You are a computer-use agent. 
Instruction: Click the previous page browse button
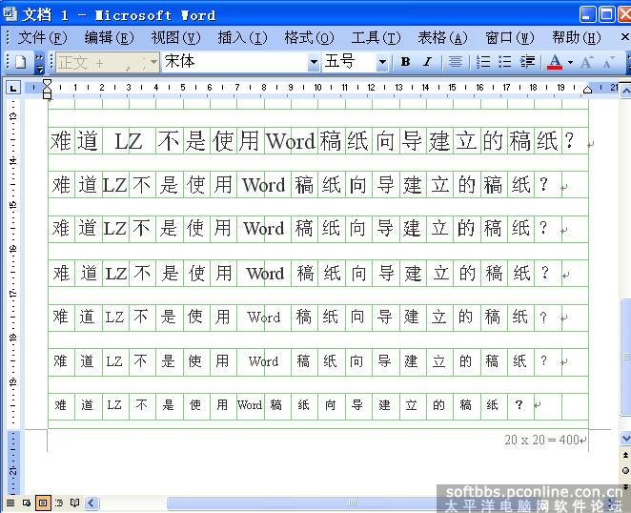[625, 456]
